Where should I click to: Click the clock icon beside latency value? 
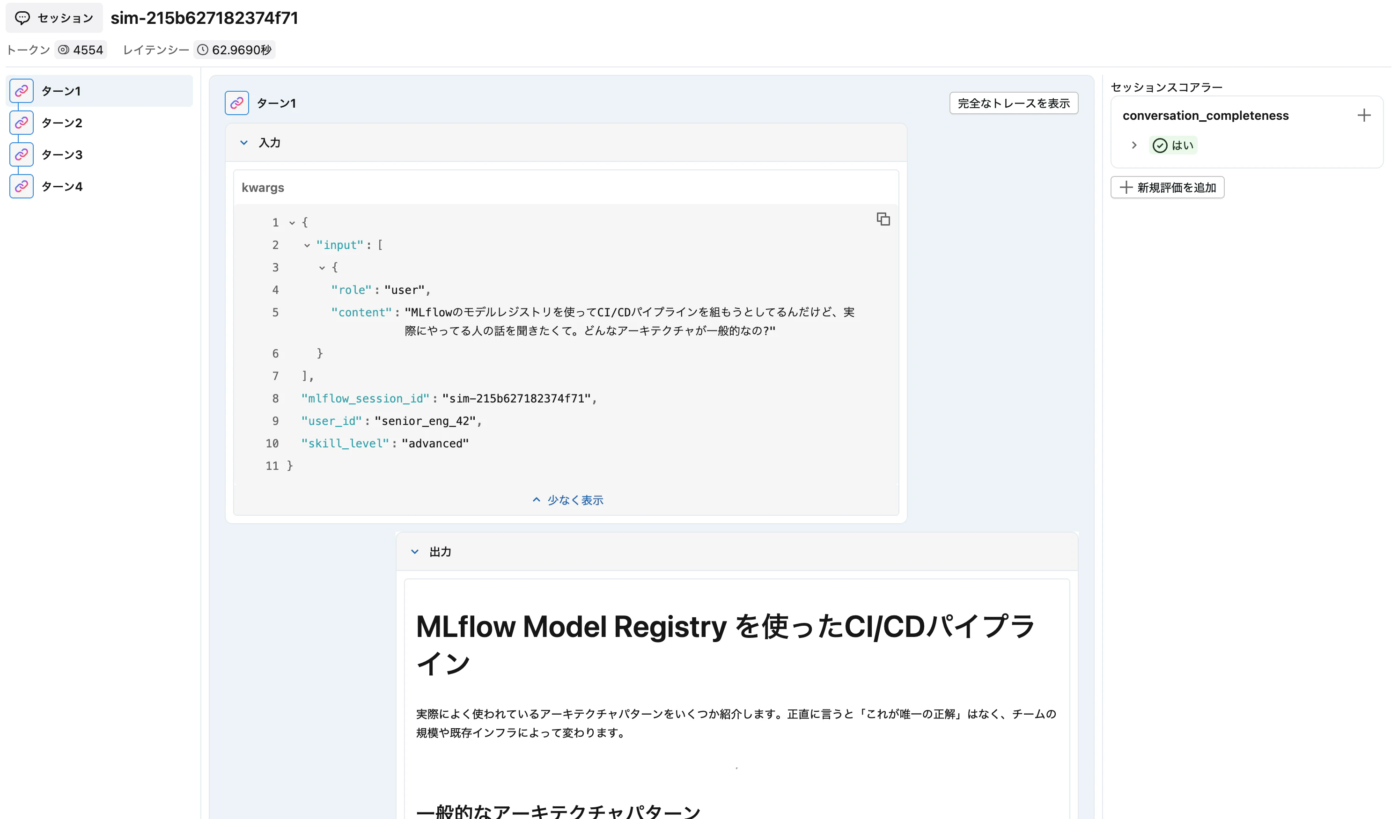[x=203, y=49]
